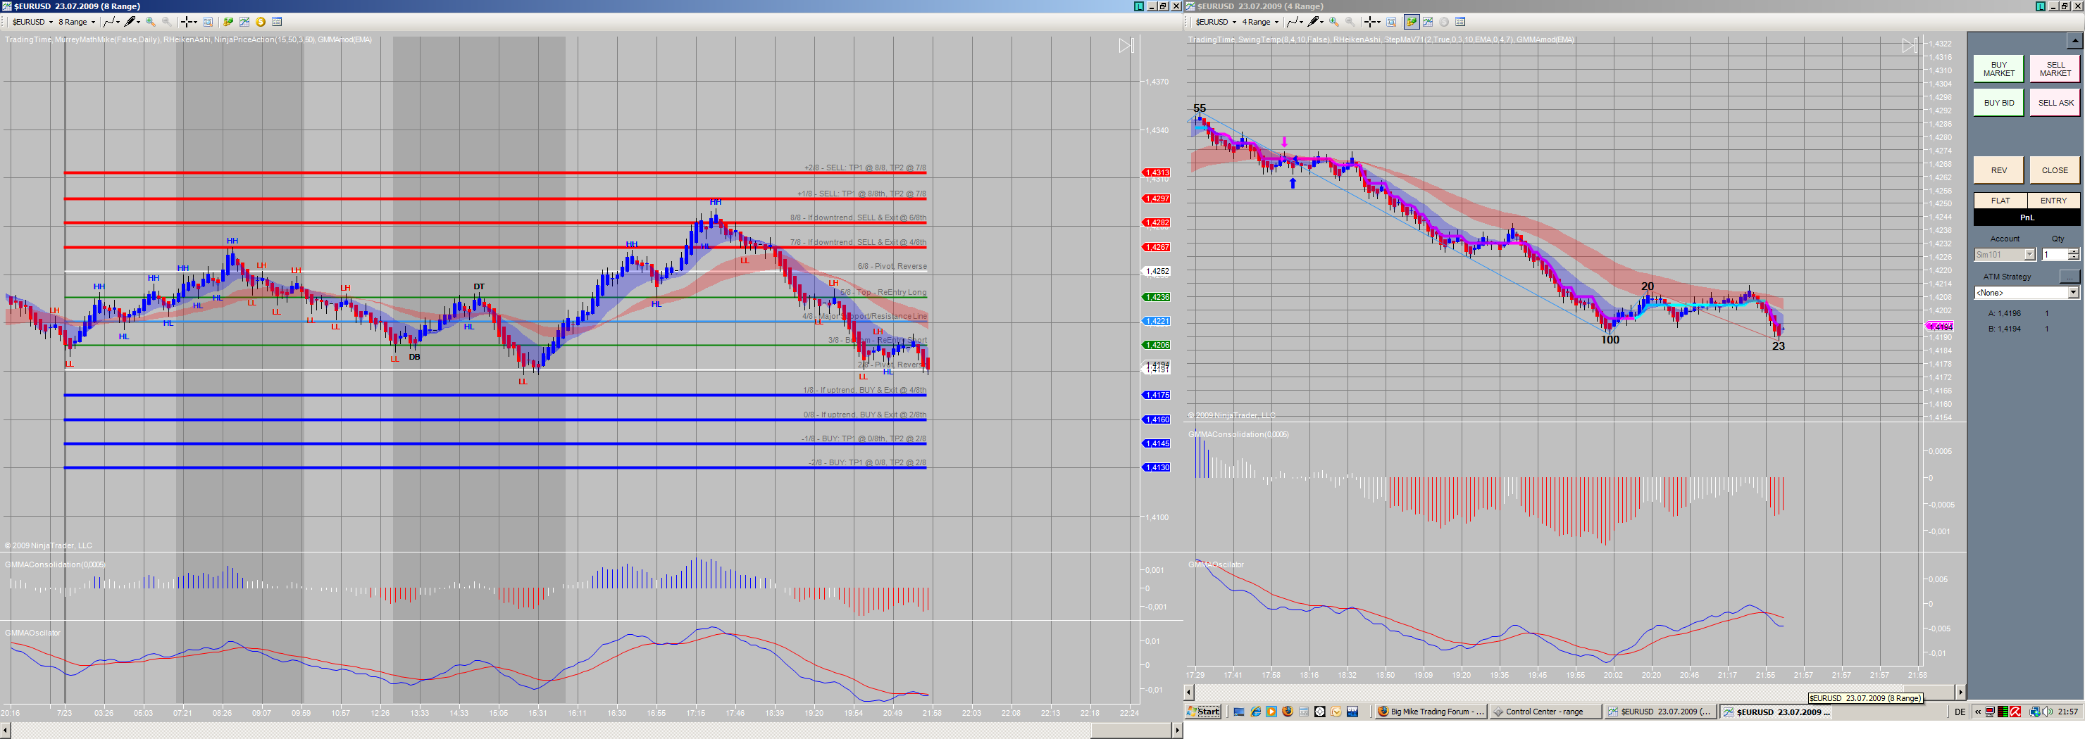Click the Show Desktop quick launch icon

[x=1239, y=712]
